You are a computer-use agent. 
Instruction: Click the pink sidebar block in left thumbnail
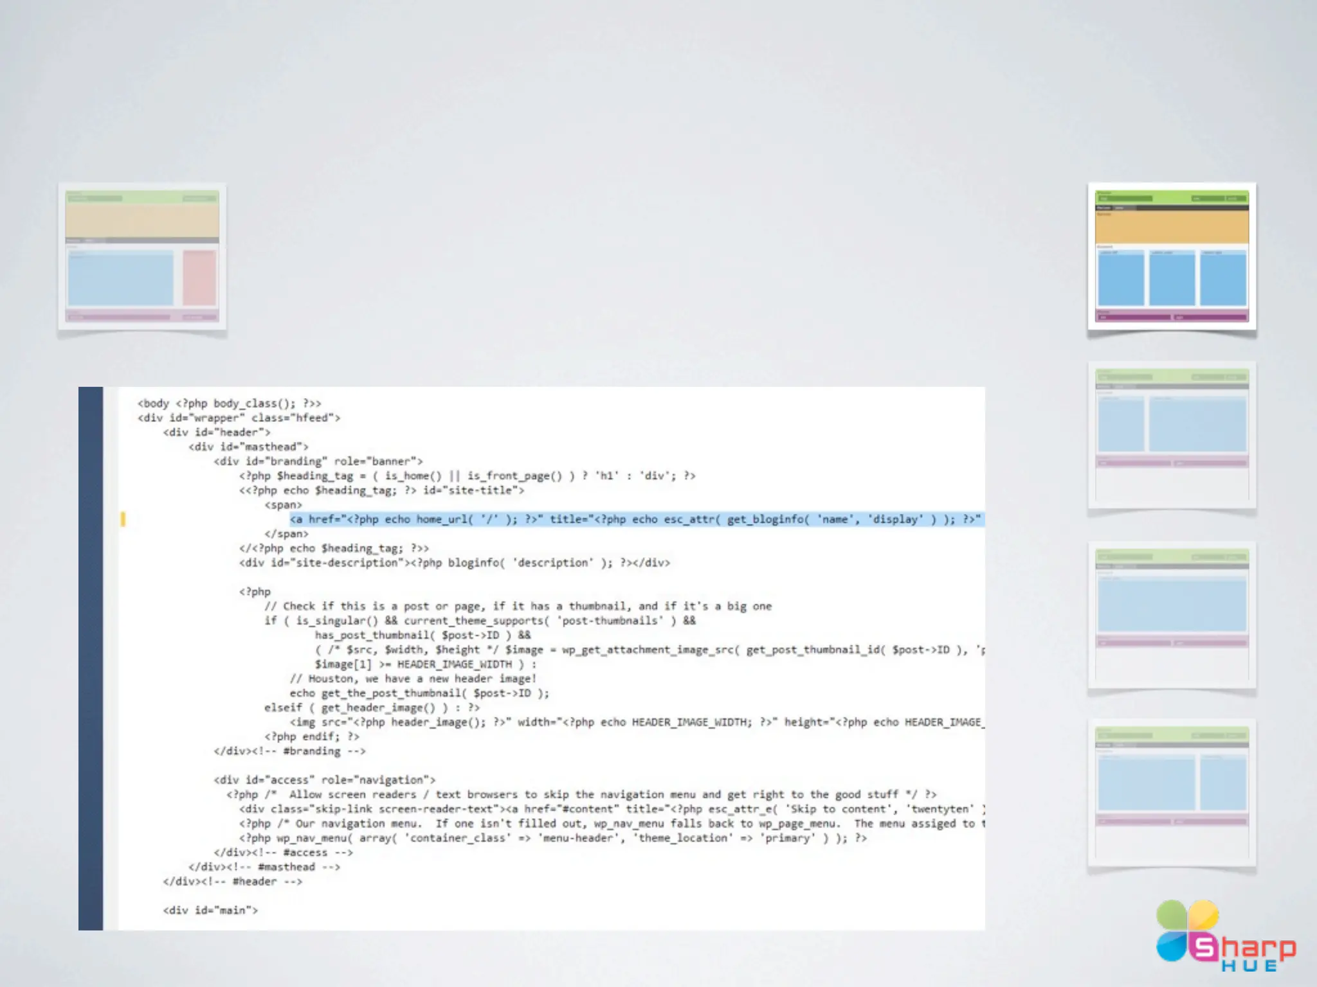coord(199,278)
